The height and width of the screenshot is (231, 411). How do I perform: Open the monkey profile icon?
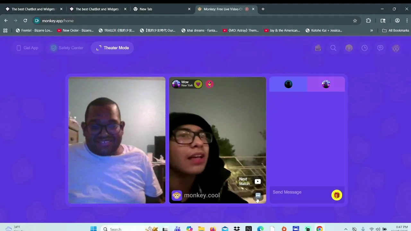[x=396, y=48]
